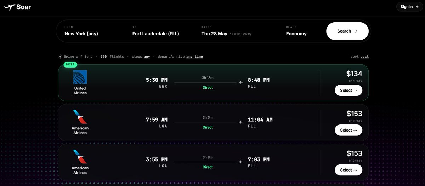Click the 8:48 PM arrival time
Image resolution: width=425 pixels, height=186 pixels.
[259, 80]
